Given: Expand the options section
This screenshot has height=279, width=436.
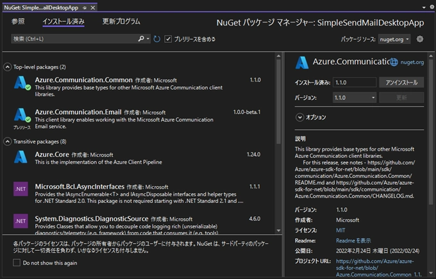Looking at the screenshot, I should pyautogui.click(x=300, y=117).
